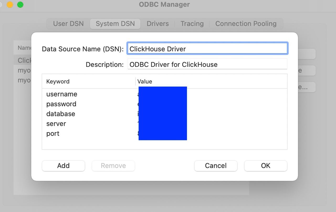The width and height of the screenshot is (336, 212).
Task: Open the Drivers tab
Action: (x=157, y=24)
